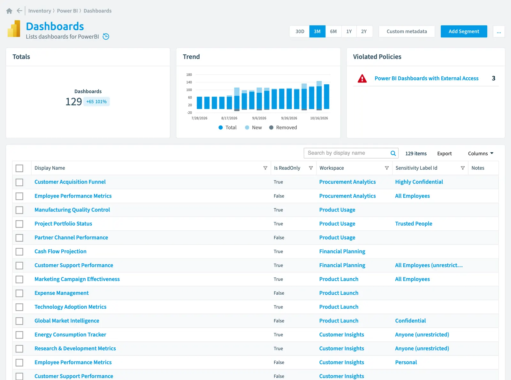Click the back arrow icon
Image resolution: width=511 pixels, height=380 pixels.
(x=19, y=11)
